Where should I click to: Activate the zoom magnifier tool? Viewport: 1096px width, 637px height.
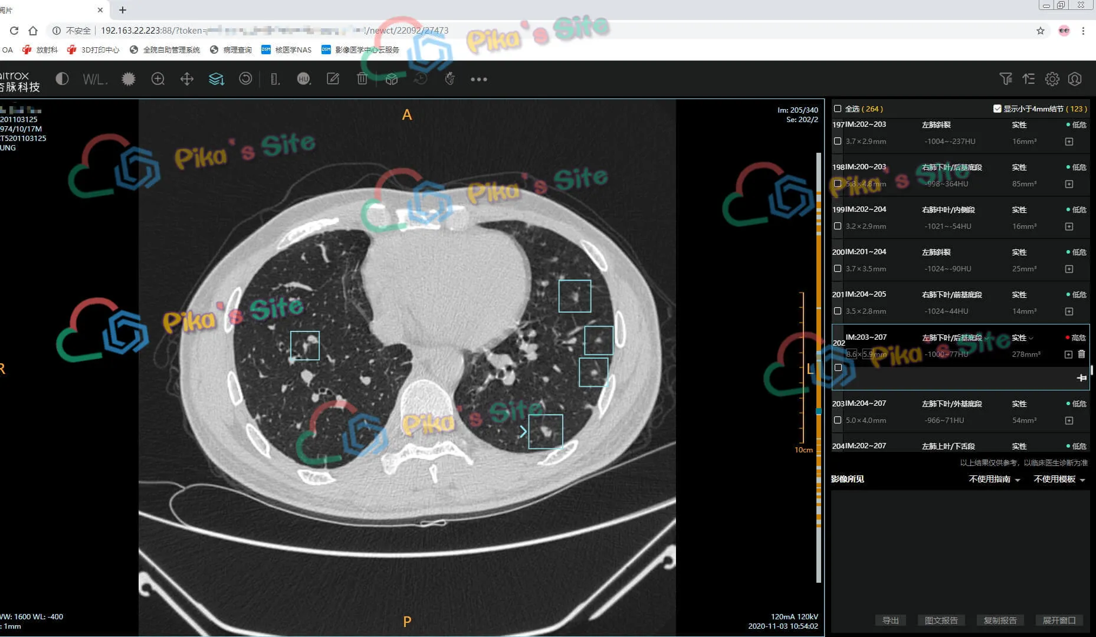click(x=157, y=79)
